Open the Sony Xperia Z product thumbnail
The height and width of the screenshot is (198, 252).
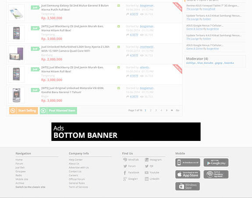tap(16, 54)
